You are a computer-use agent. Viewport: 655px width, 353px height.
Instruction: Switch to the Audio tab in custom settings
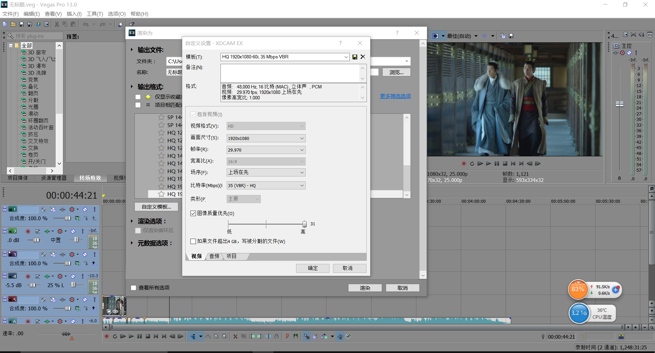[x=214, y=256]
